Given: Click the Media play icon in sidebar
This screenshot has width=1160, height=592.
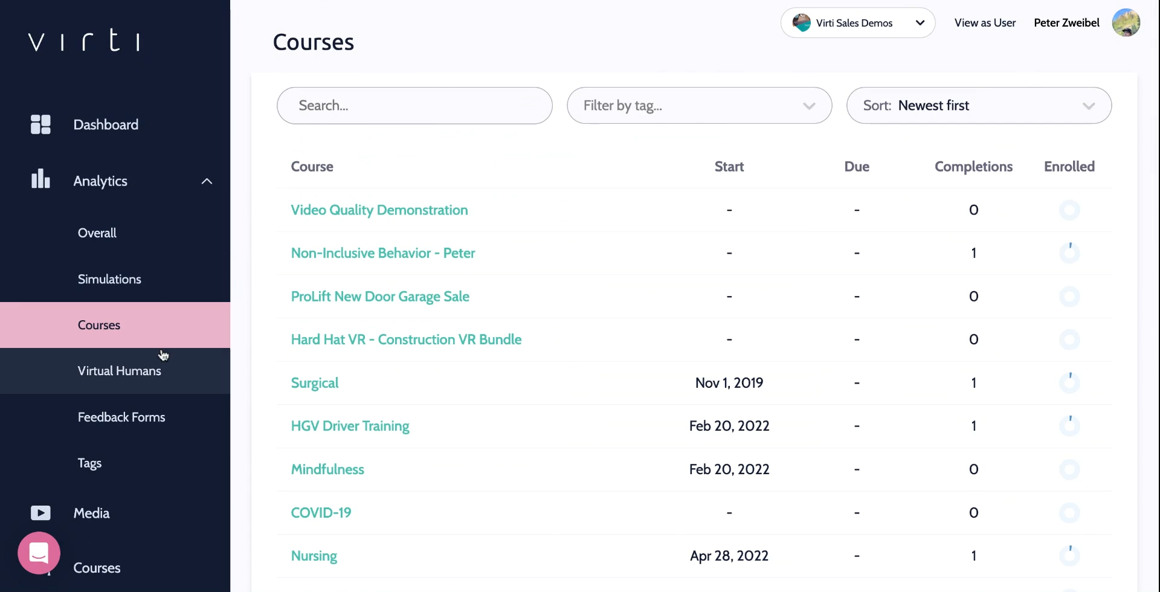Looking at the screenshot, I should [x=40, y=513].
